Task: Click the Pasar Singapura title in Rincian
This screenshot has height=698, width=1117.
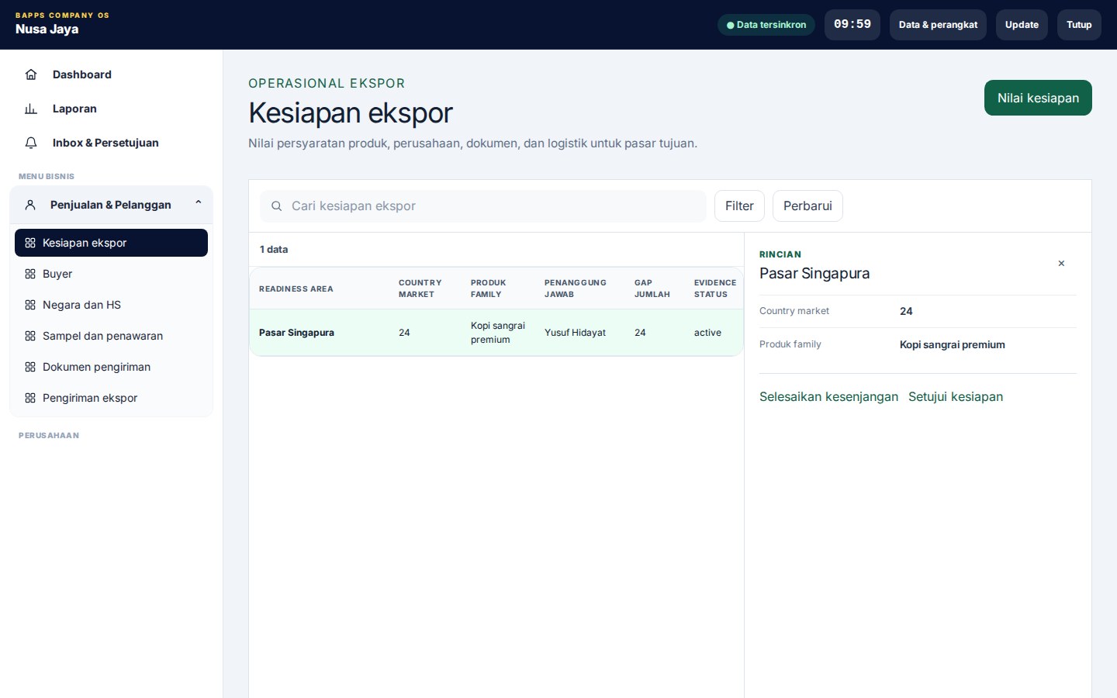Action: click(x=814, y=273)
